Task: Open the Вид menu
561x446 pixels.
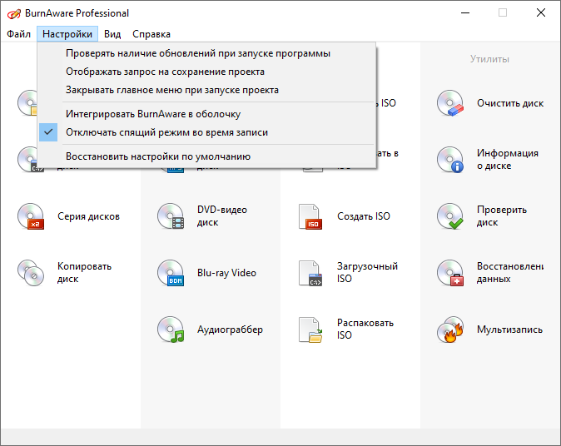Action: coord(112,34)
